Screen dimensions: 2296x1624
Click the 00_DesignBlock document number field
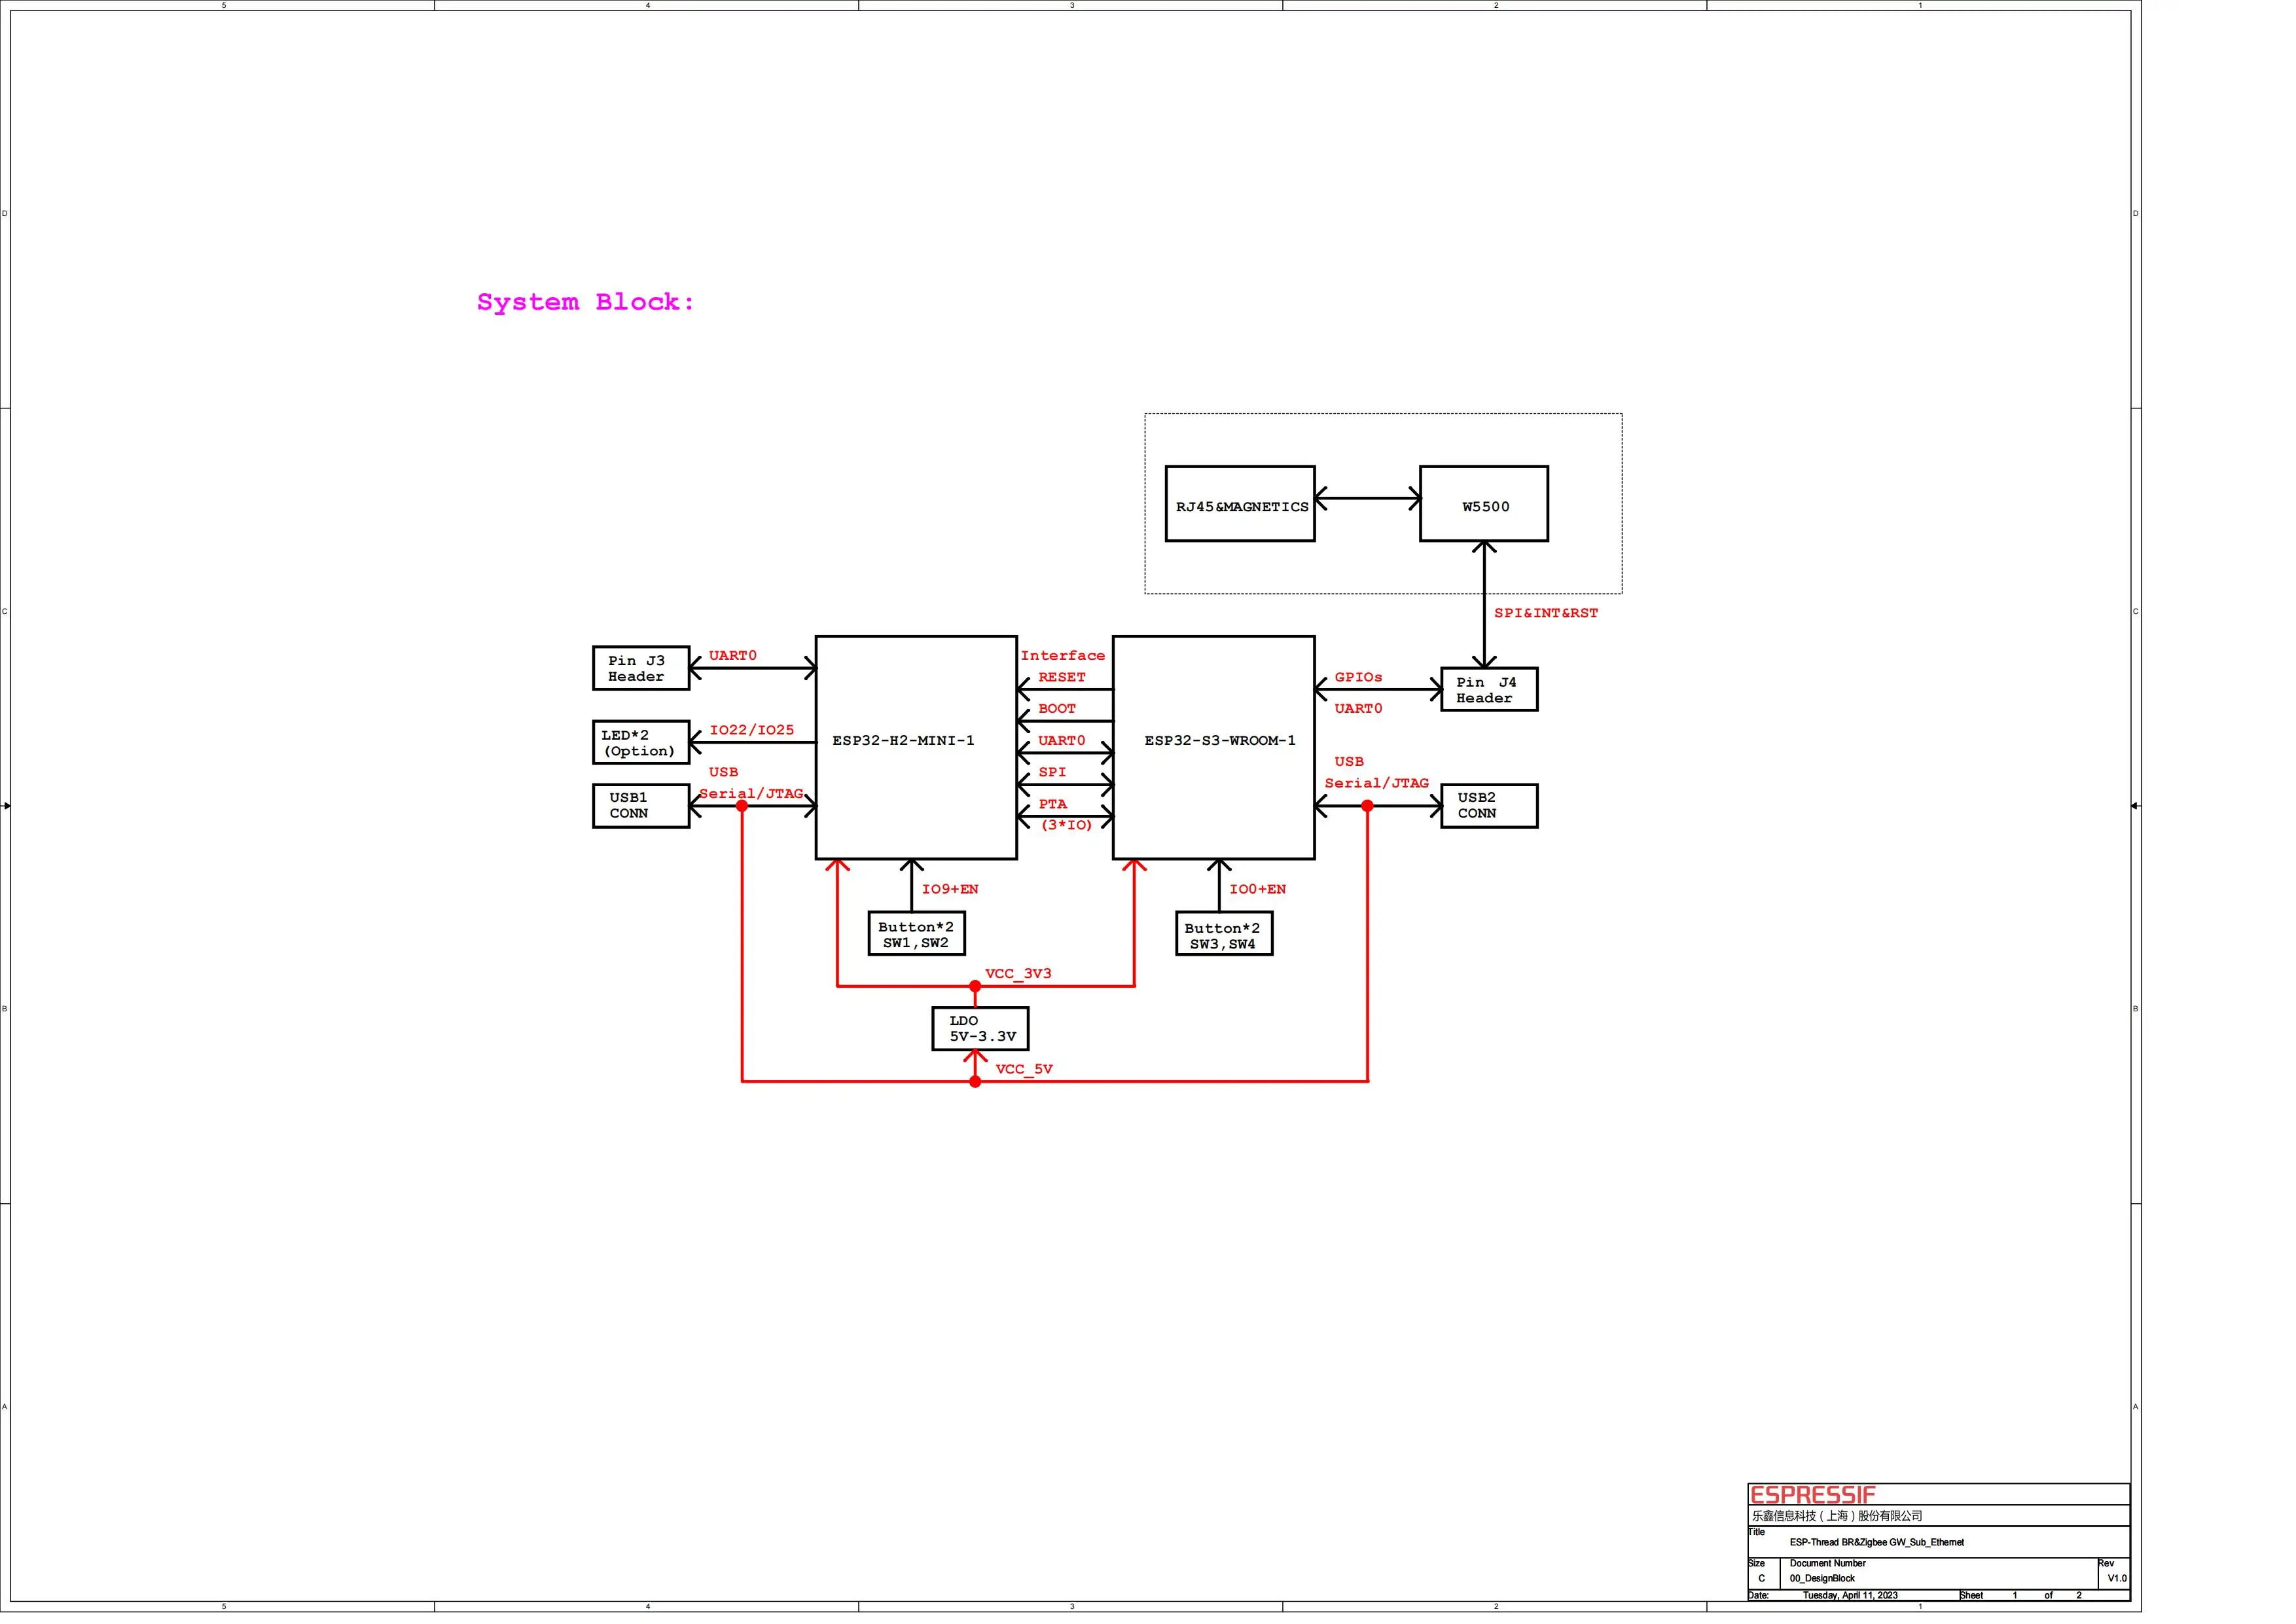[x=1822, y=1578]
